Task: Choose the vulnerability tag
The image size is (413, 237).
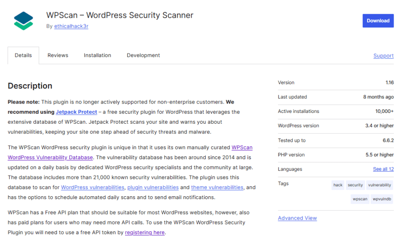Action: [x=380, y=185]
